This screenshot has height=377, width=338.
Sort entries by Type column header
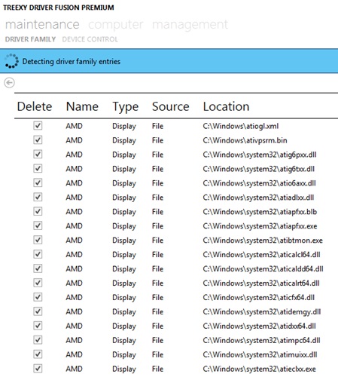point(125,107)
